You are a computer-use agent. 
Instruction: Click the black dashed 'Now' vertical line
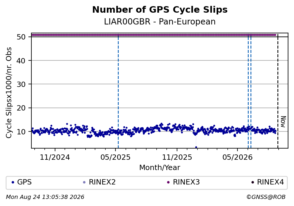click(278, 91)
